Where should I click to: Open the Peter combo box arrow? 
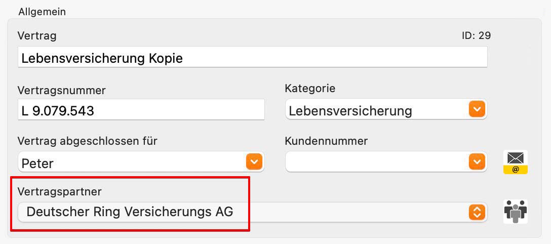tap(254, 161)
